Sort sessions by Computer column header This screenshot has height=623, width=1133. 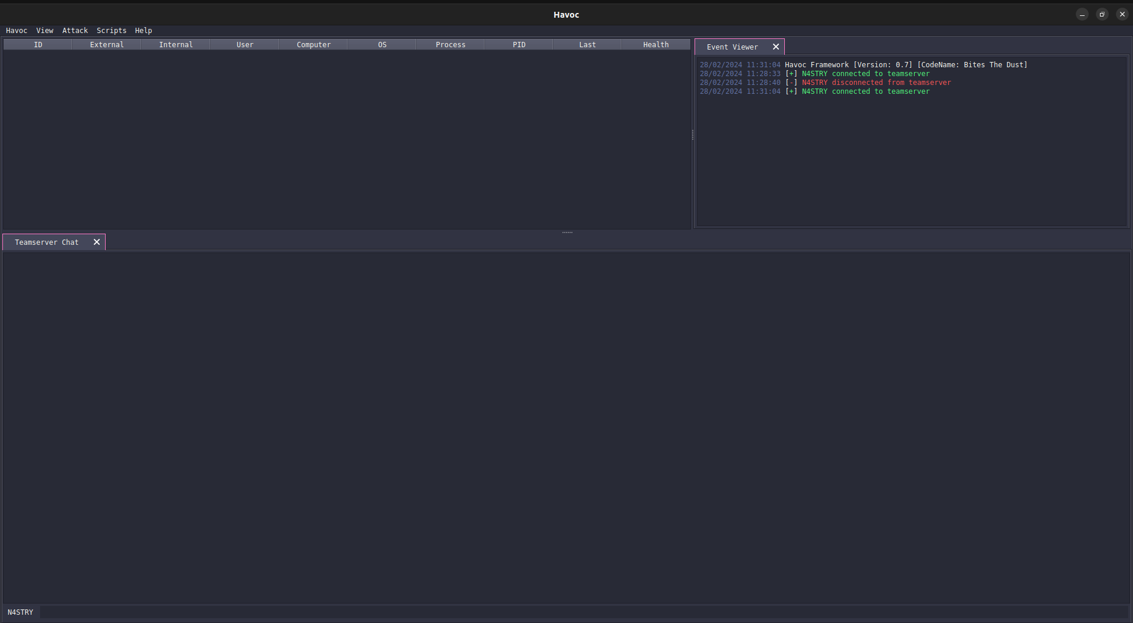pos(313,45)
